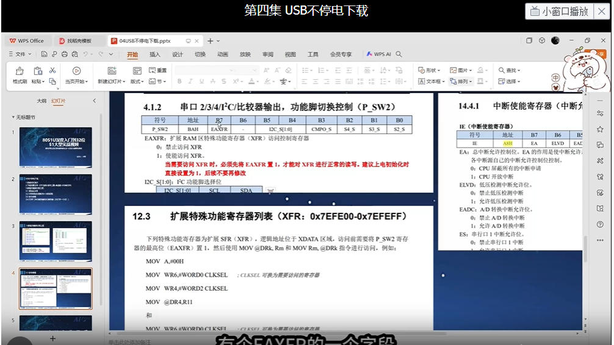The width and height of the screenshot is (614, 345).
Task: Click the Save icon in quick toolbar
Action: (44, 54)
